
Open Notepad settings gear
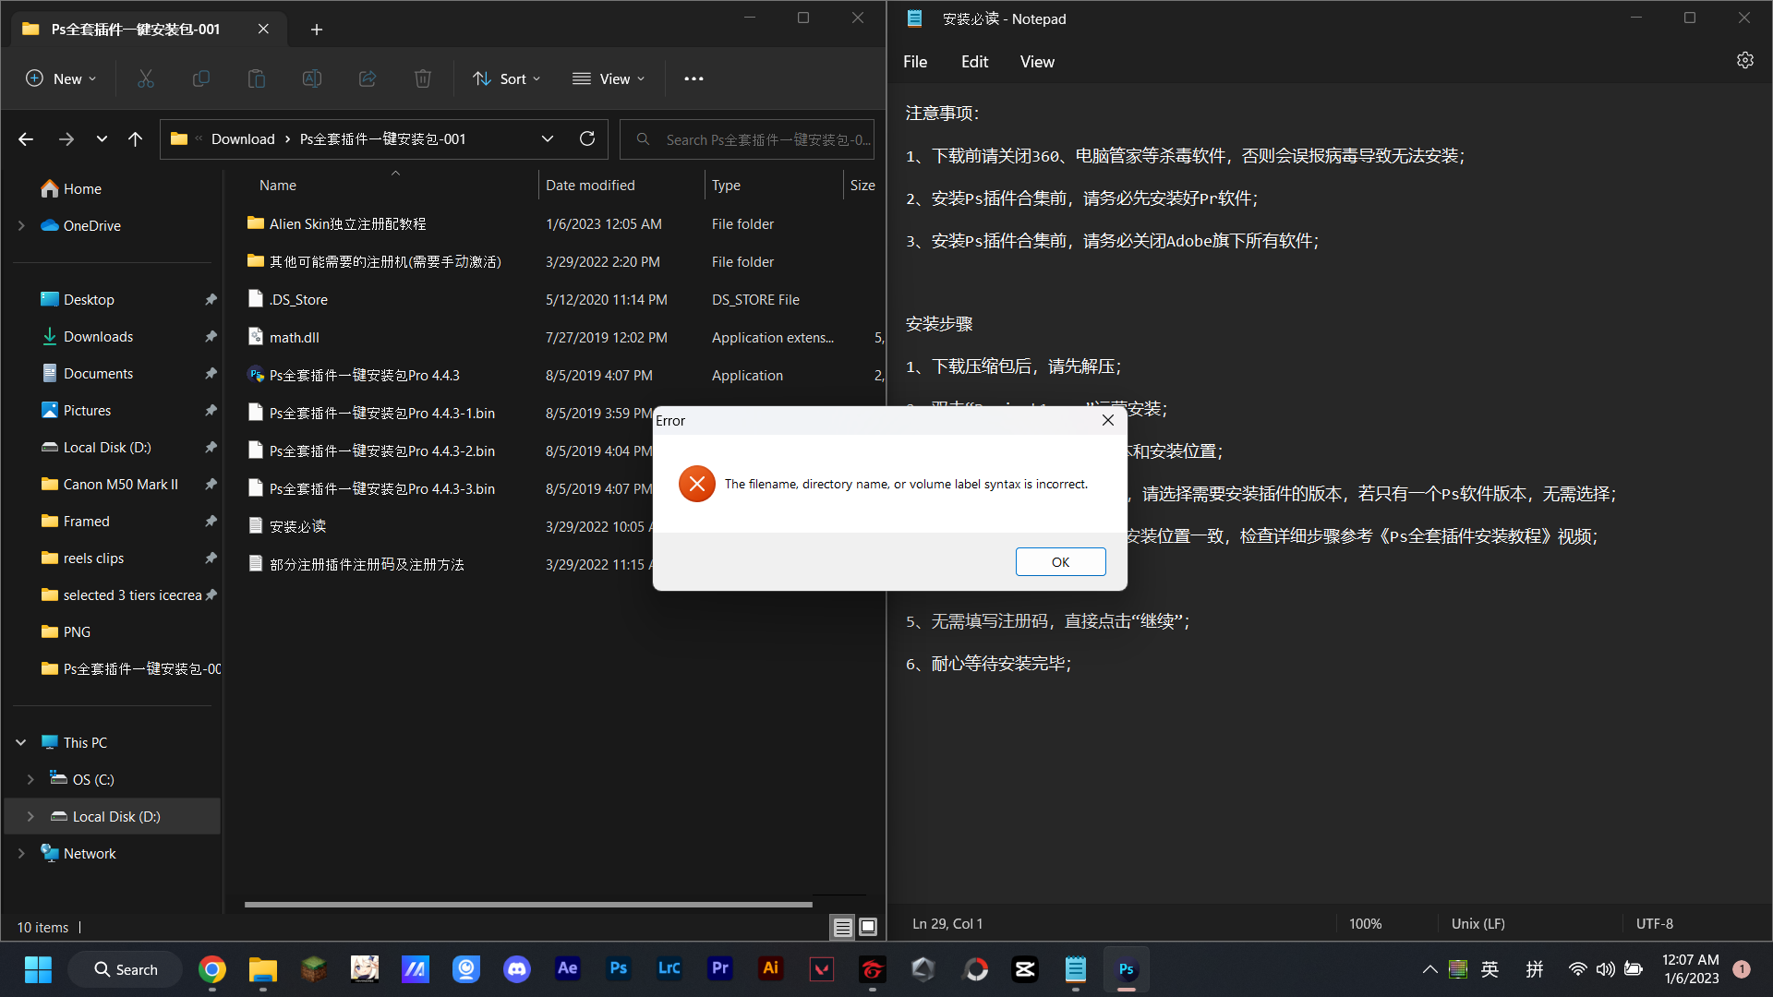click(x=1744, y=60)
